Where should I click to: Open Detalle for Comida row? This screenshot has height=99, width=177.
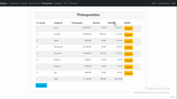(x=128, y=35)
